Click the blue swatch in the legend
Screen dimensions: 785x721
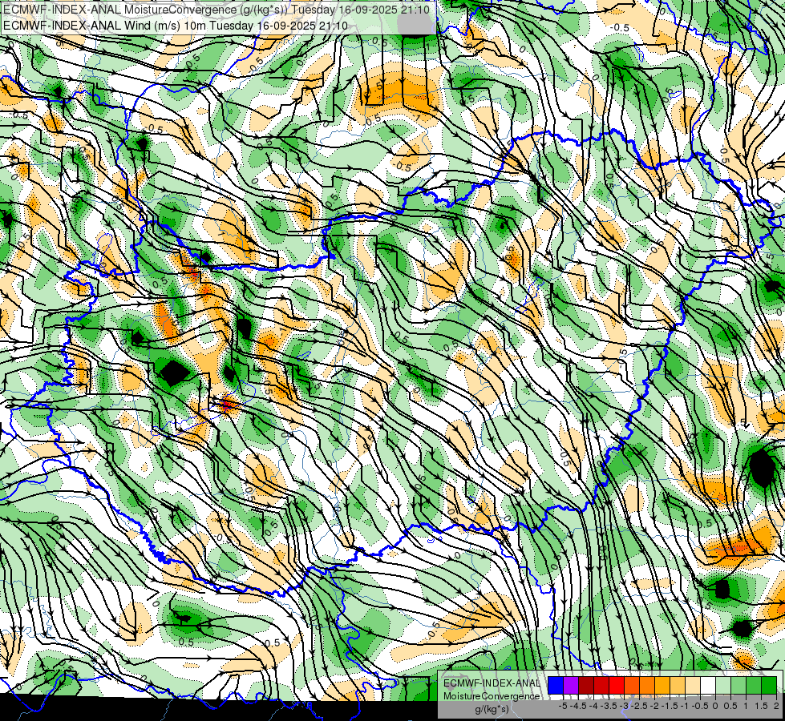(556, 685)
